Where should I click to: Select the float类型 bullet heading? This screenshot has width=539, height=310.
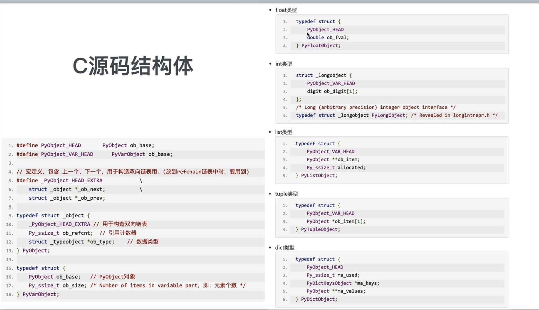[x=286, y=10]
